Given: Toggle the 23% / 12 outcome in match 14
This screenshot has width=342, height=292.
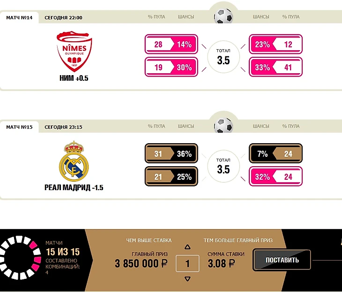Looking at the screenshot, I should [x=275, y=45].
